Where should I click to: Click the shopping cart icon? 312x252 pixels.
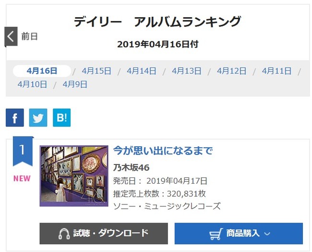click(216, 233)
